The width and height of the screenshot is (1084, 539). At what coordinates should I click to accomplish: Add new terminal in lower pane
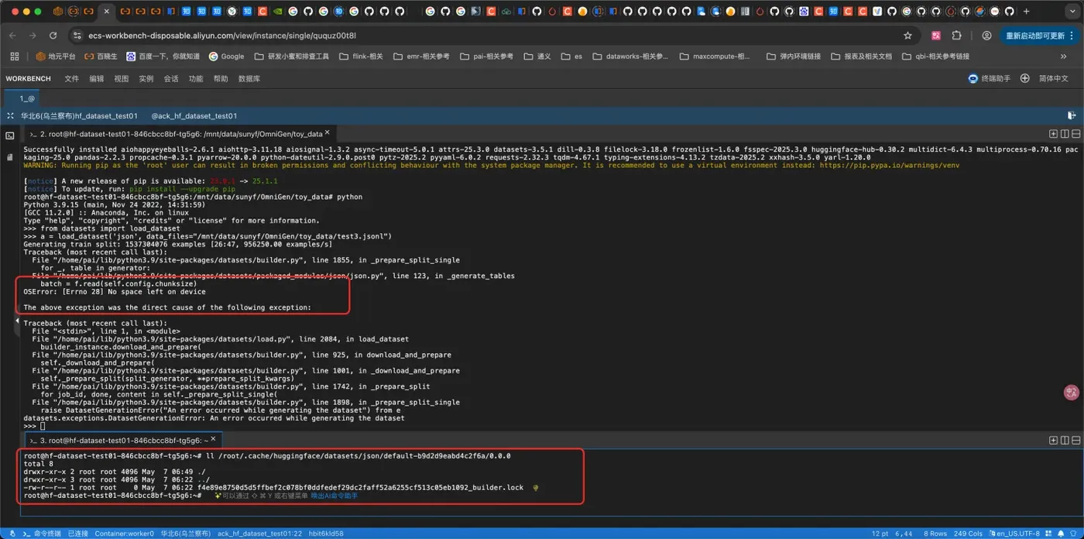1053,440
